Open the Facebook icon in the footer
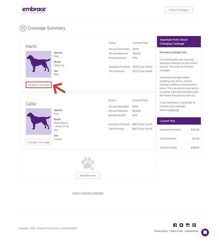The width and height of the screenshot is (219, 243). click(x=175, y=225)
